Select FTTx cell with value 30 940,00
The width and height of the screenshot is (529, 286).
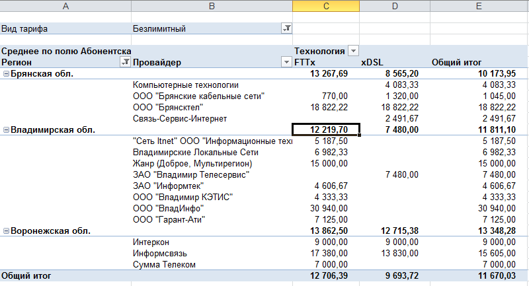(326, 209)
